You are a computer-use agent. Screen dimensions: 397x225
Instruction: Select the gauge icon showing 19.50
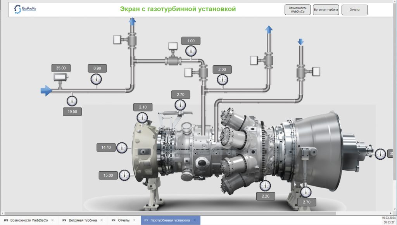pos(72,101)
